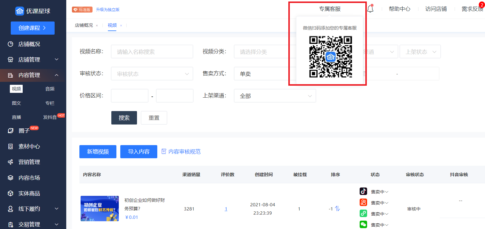485x229 pixels.
Task: Click the 店铺概况 sidebar icon
Action: pyautogui.click(x=10, y=44)
